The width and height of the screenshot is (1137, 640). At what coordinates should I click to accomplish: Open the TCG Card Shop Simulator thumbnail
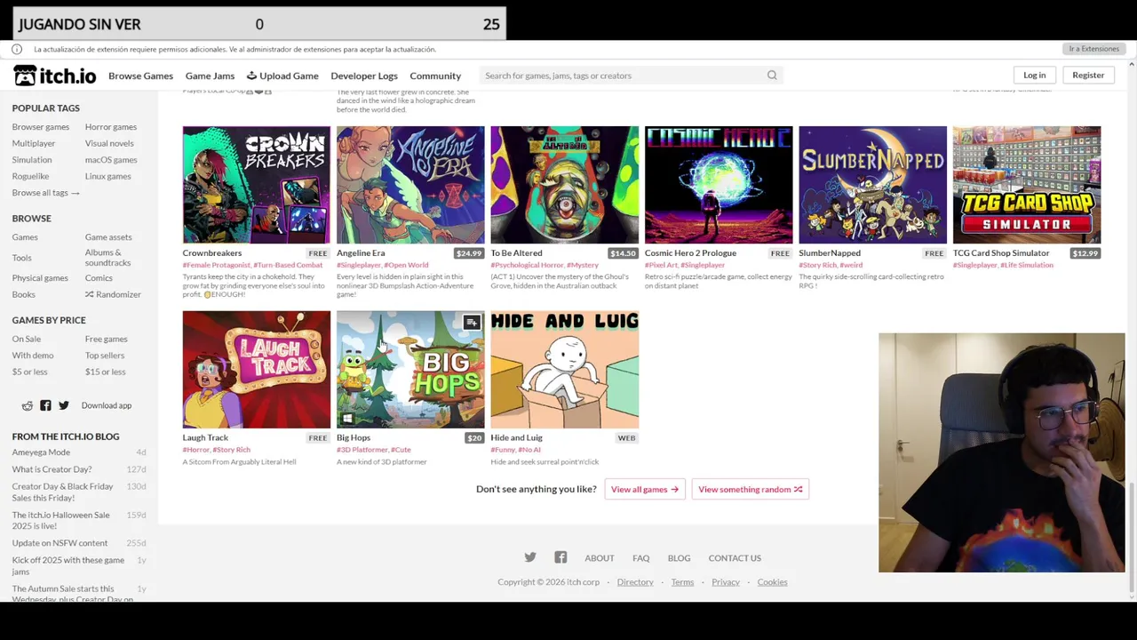(x=1027, y=185)
